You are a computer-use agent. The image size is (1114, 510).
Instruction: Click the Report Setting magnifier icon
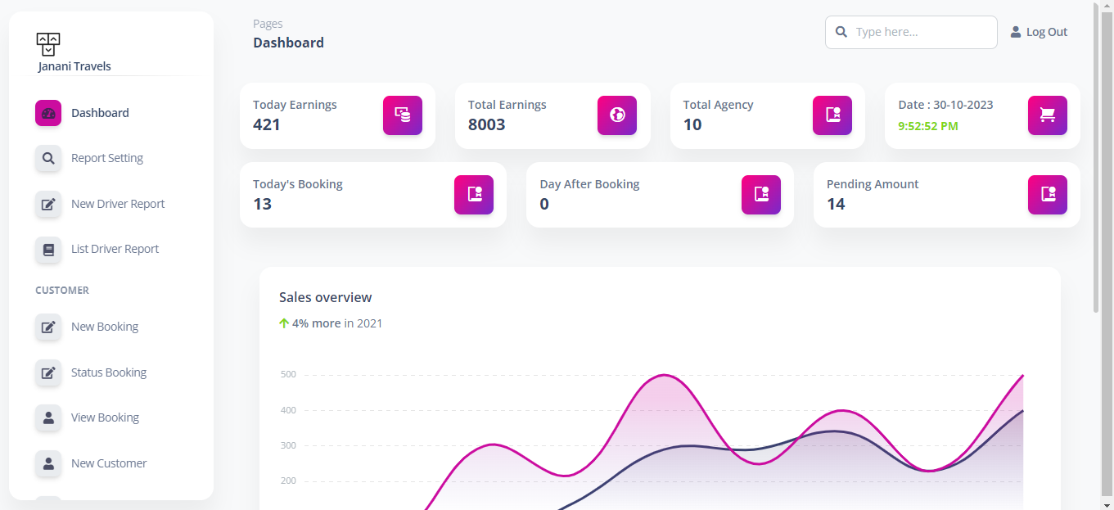click(x=48, y=158)
